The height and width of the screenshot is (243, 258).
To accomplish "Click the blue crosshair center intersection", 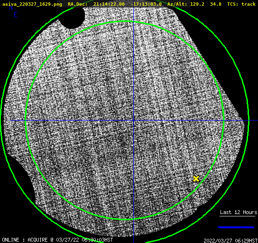I will 133,121.
